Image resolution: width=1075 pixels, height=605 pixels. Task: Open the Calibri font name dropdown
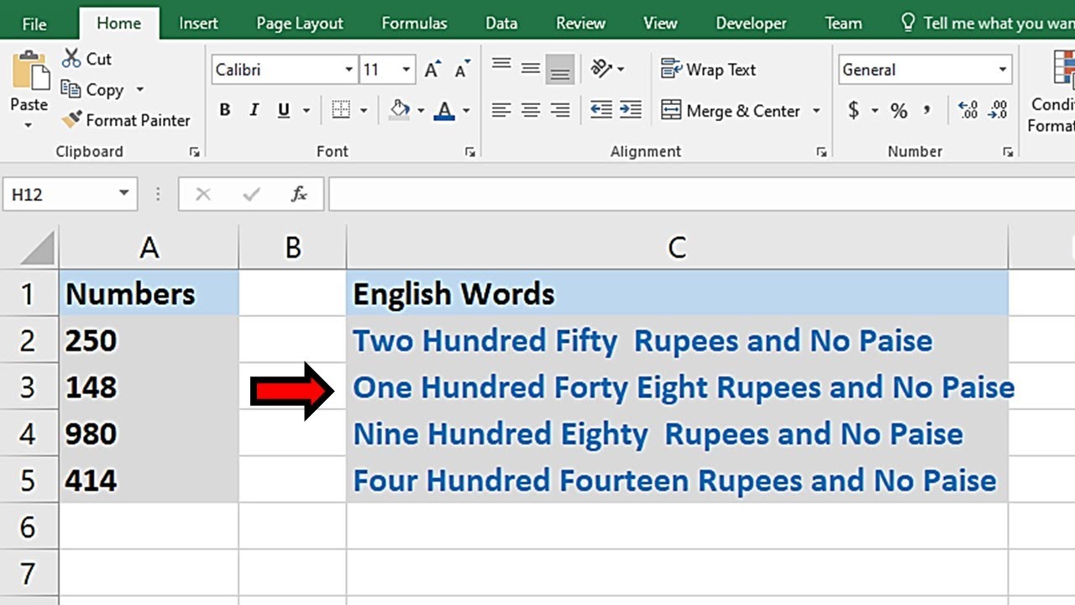(x=349, y=70)
